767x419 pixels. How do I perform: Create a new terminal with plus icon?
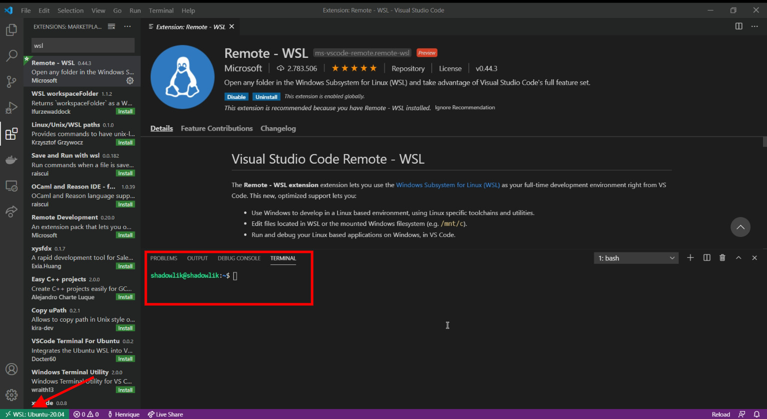(x=690, y=257)
